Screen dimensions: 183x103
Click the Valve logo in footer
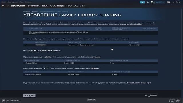(x=29, y=96)
